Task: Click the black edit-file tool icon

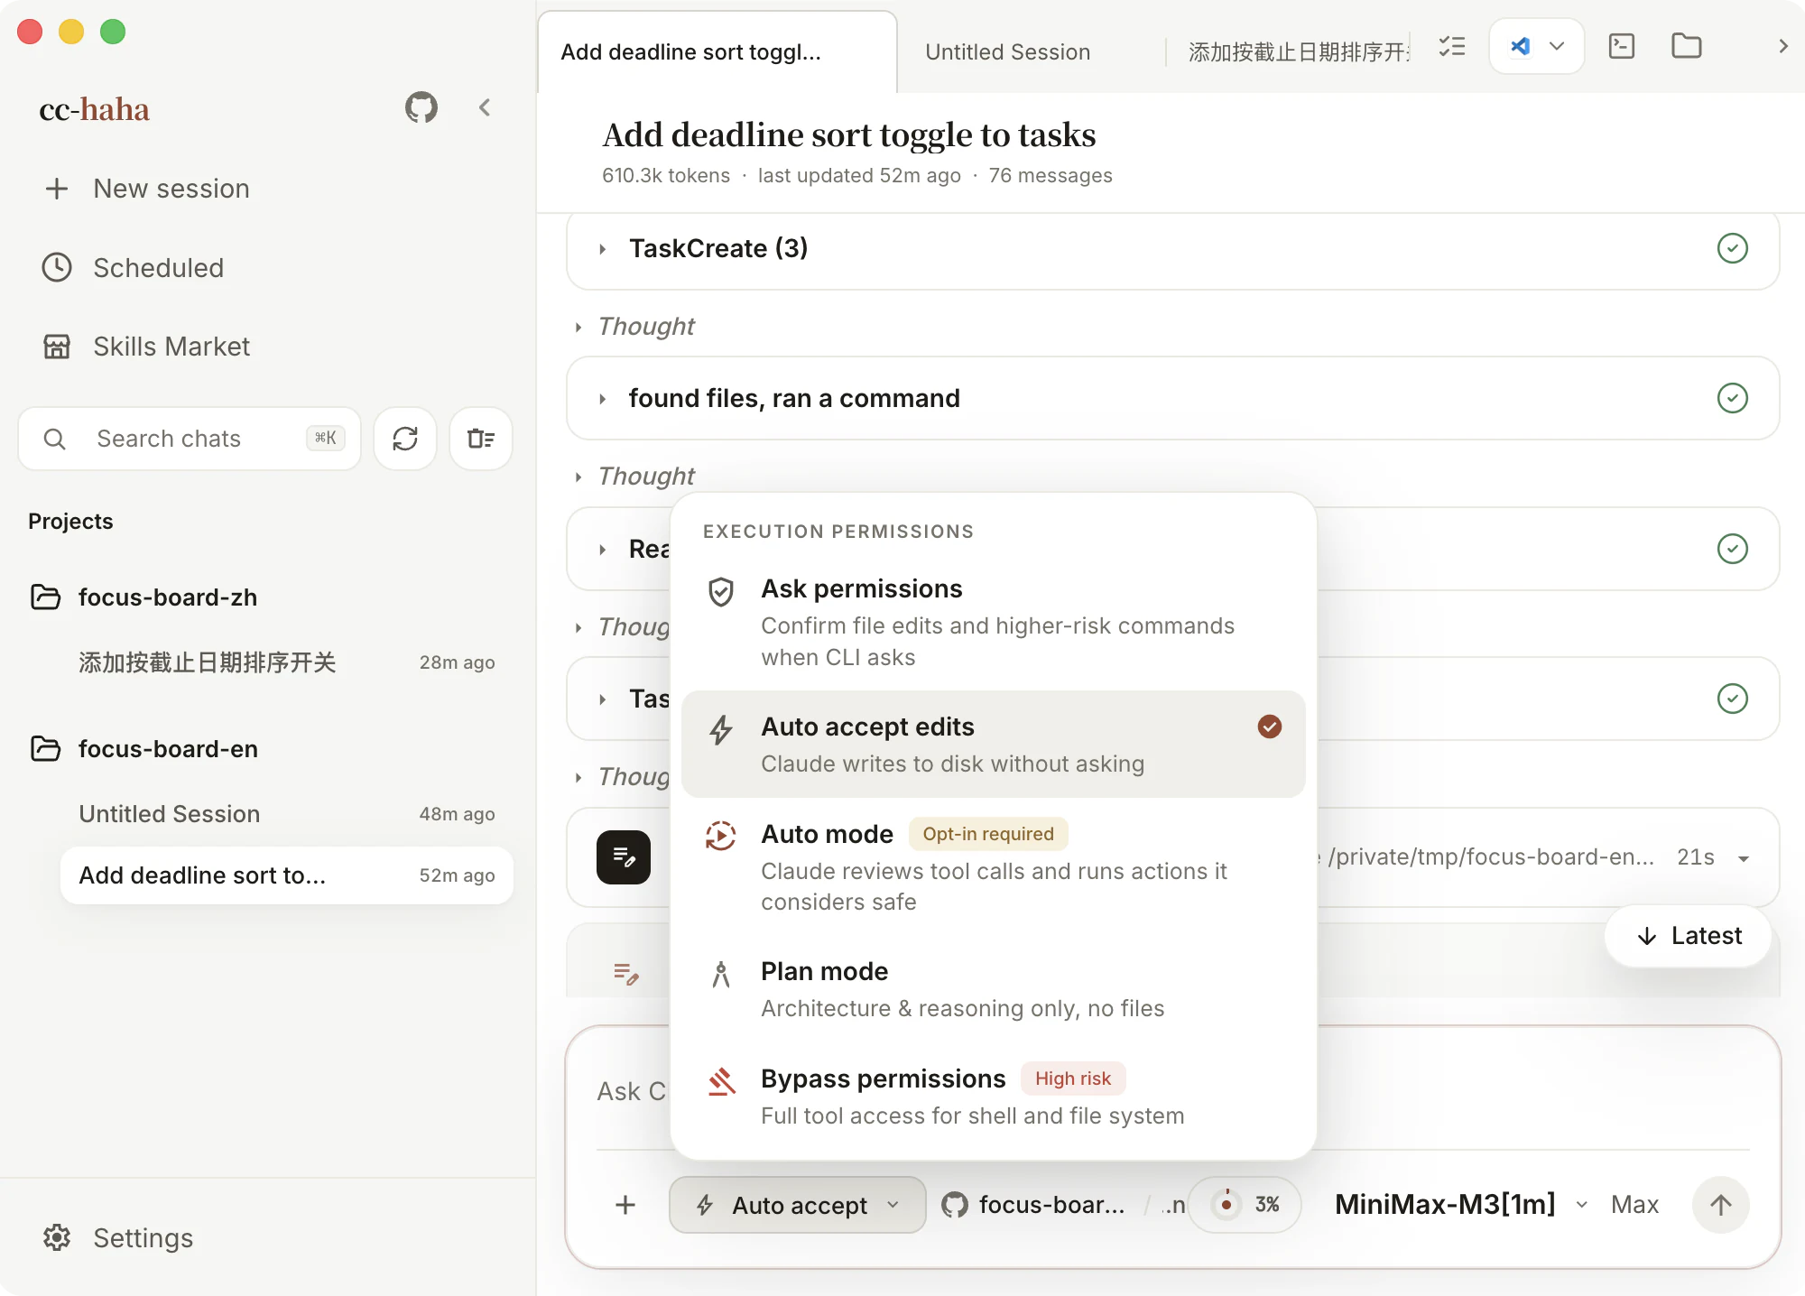Action: [x=624, y=857]
